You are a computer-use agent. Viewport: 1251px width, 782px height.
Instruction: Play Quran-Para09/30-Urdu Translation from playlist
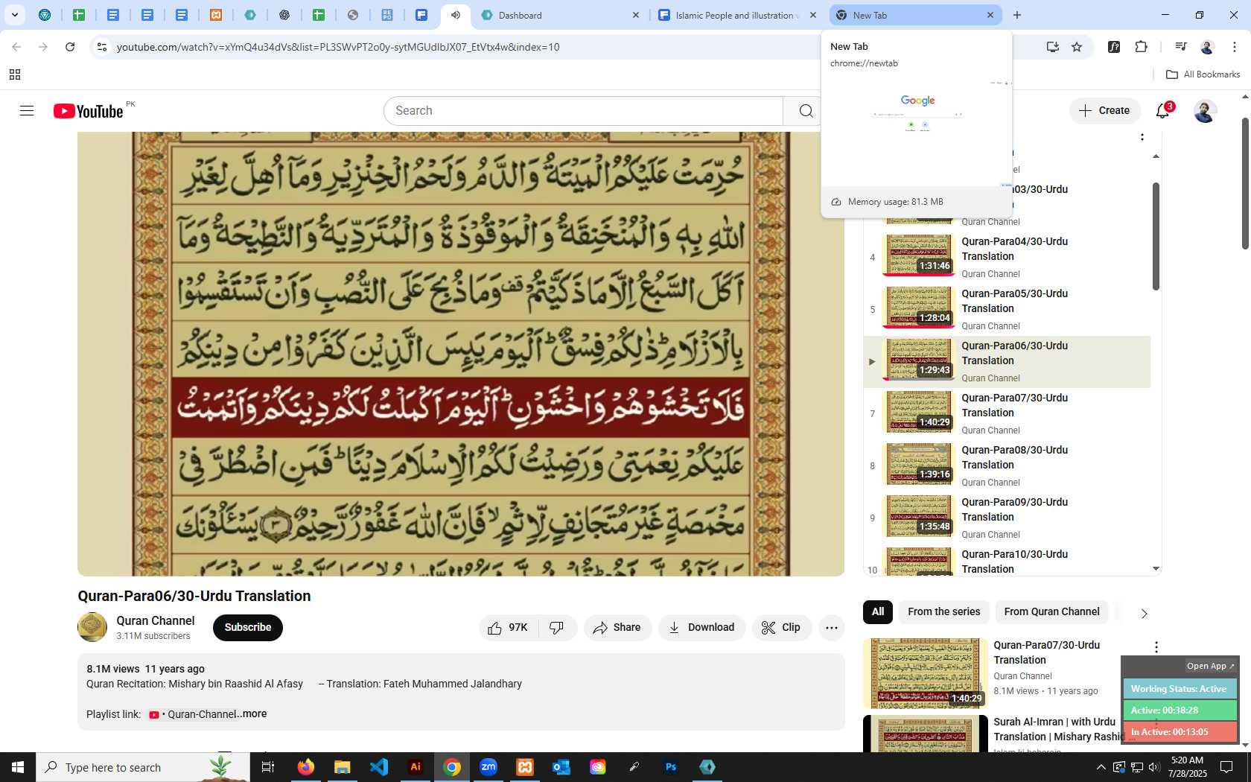pos(1007,518)
